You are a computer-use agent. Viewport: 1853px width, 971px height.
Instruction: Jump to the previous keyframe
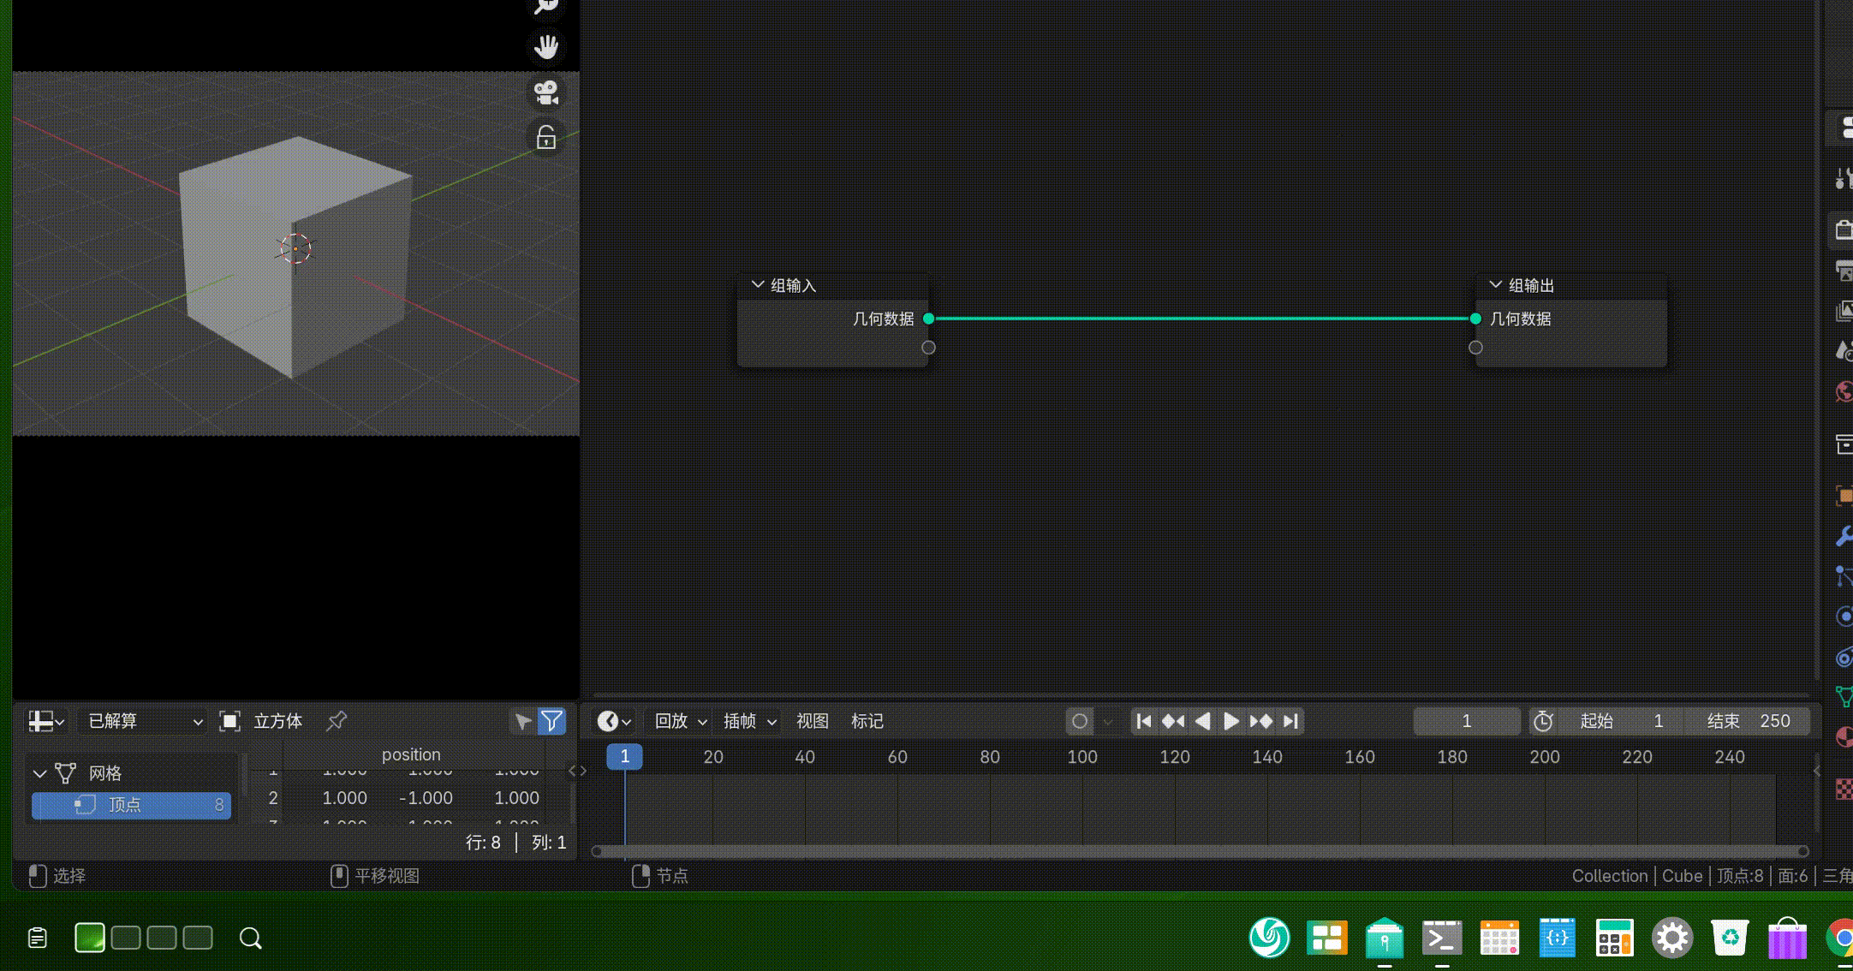1173,722
